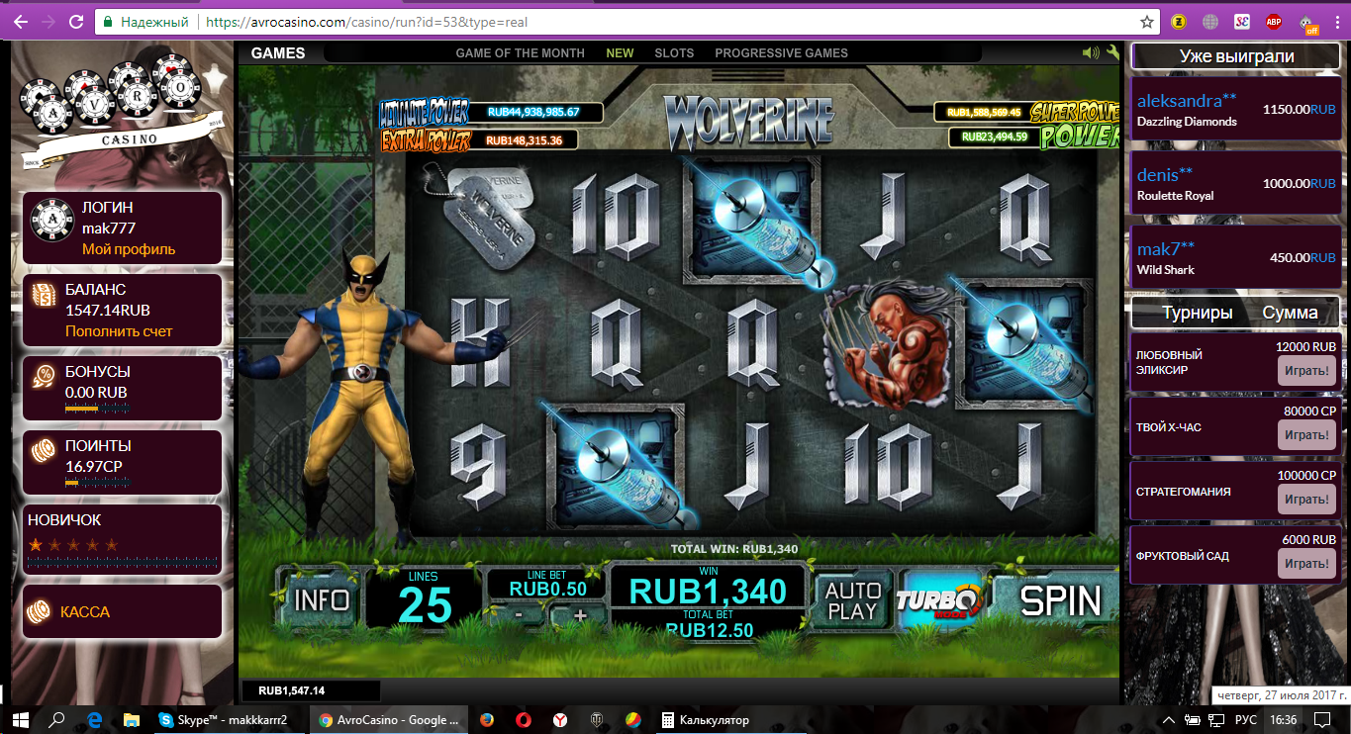The width and height of the screenshot is (1351, 734).
Task: Select the SLOTS tab
Action: (x=674, y=53)
